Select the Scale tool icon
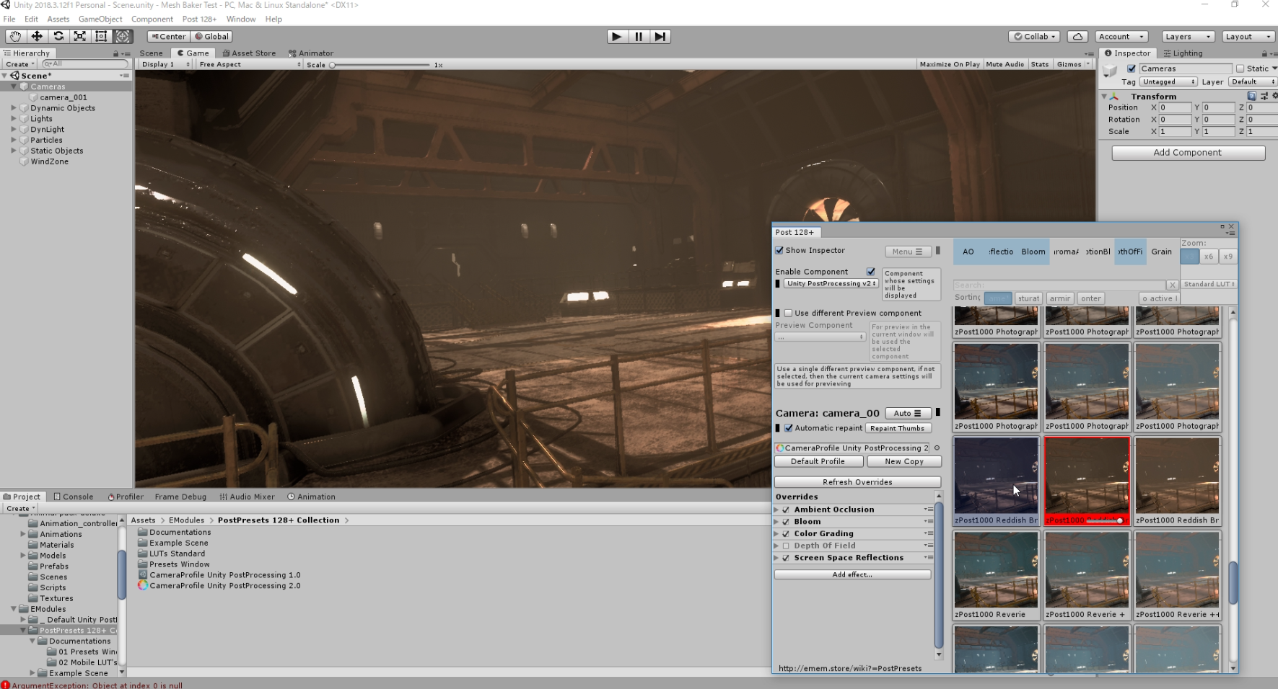Screen dimensions: 1278x689 (80, 36)
